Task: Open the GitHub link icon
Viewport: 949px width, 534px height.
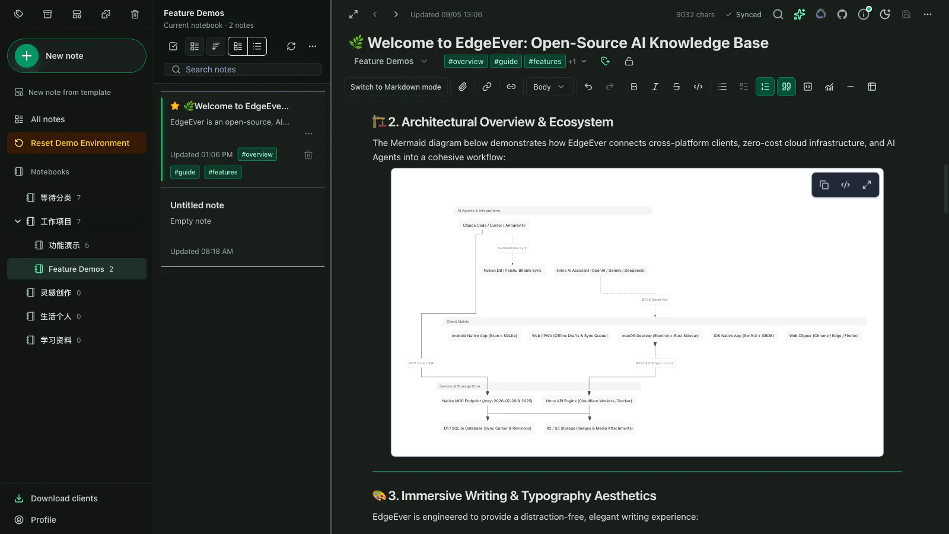Action: tap(842, 14)
